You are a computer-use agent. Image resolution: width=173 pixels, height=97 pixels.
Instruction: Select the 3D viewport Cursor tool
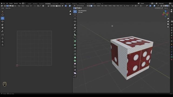(x=75, y=15)
